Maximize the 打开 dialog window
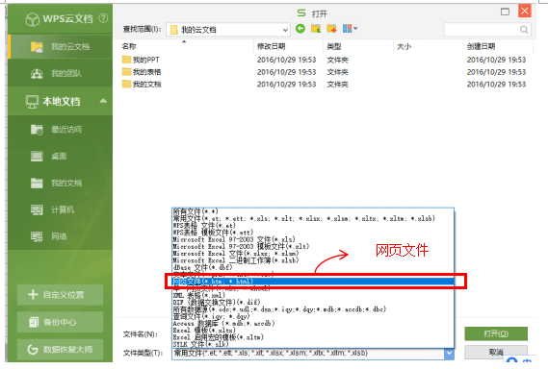The image size is (548, 369). (505, 12)
